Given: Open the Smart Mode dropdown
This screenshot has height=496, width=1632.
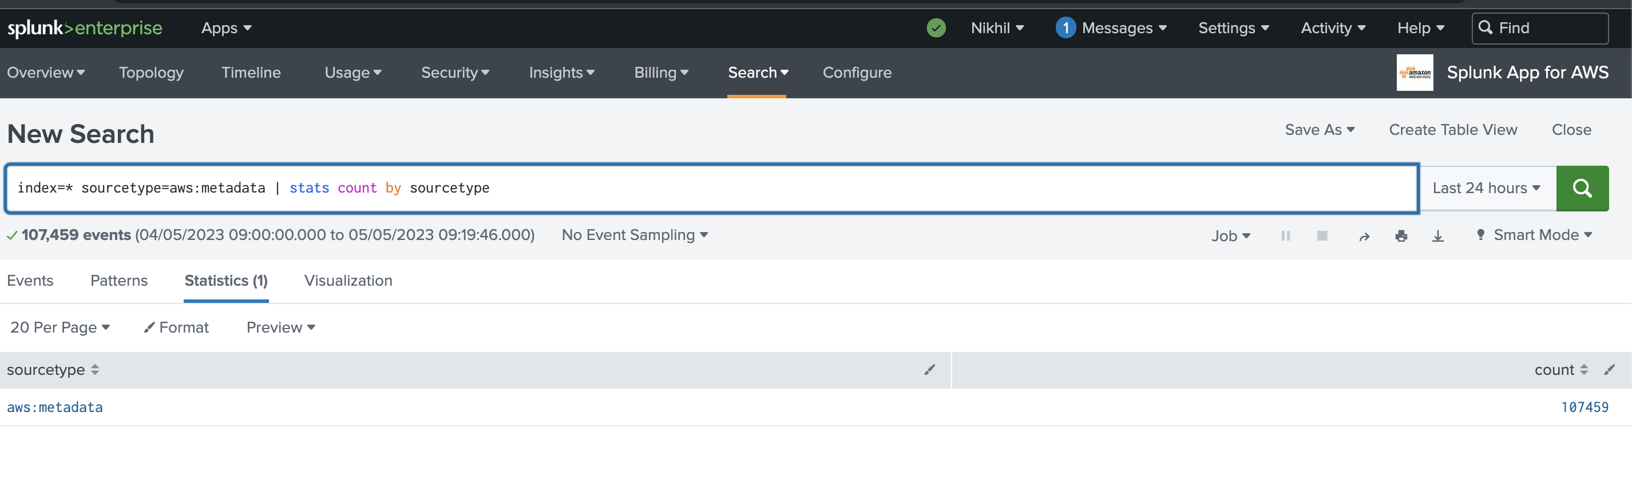Looking at the screenshot, I should (1535, 235).
